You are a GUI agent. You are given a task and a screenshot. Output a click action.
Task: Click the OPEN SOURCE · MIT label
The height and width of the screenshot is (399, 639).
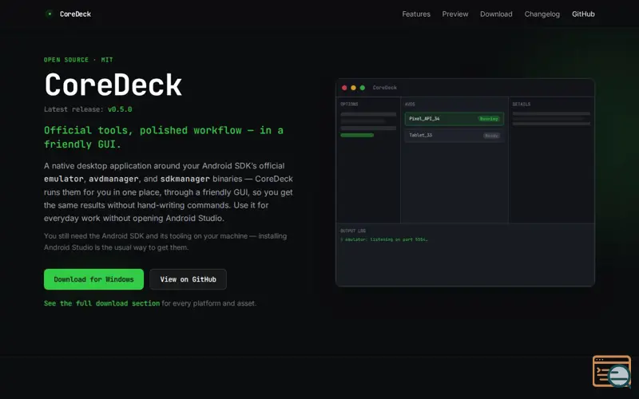(x=78, y=60)
